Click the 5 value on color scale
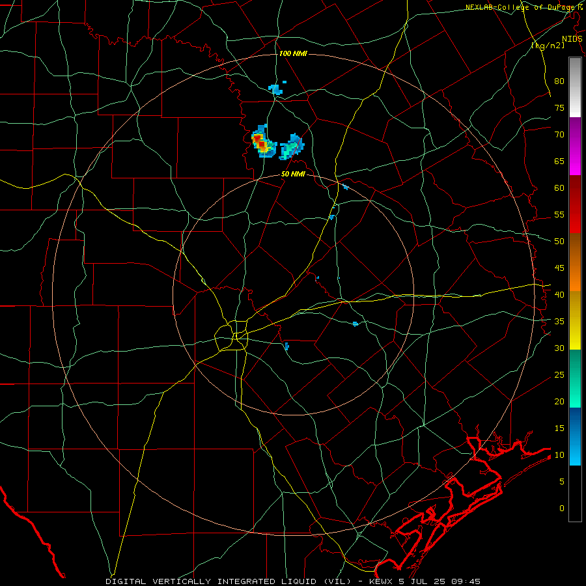586x586 pixels. tap(562, 482)
